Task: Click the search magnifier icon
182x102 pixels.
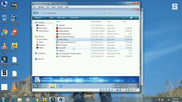Action: tap(137, 13)
